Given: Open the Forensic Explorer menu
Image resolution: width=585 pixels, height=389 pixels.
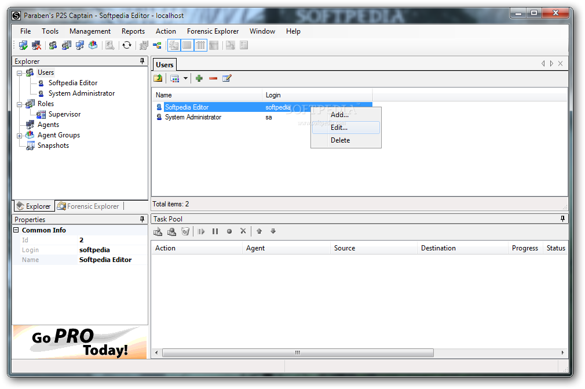Looking at the screenshot, I should pyautogui.click(x=213, y=31).
